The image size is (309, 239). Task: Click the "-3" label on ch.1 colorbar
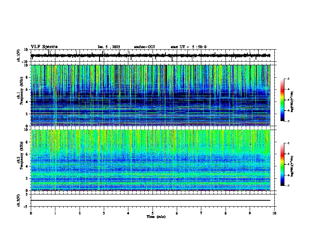[288, 78]
